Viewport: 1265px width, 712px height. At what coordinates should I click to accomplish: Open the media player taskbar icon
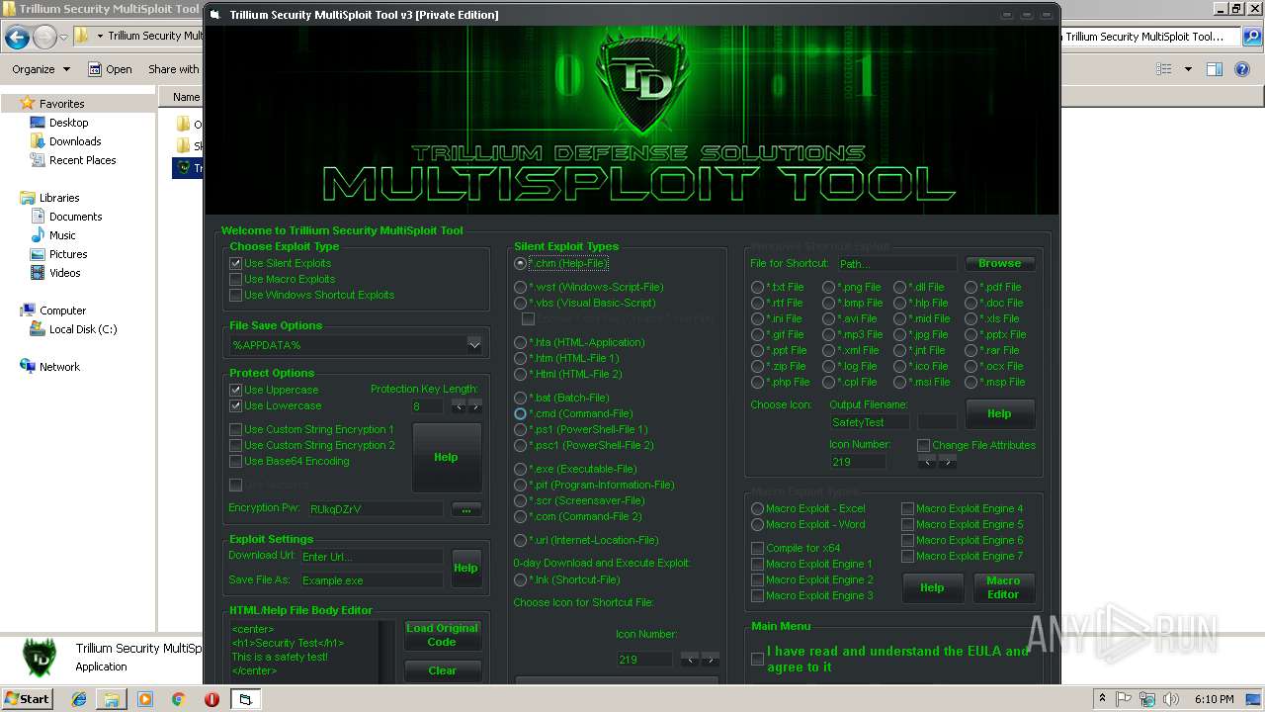(x=145, y=699)
